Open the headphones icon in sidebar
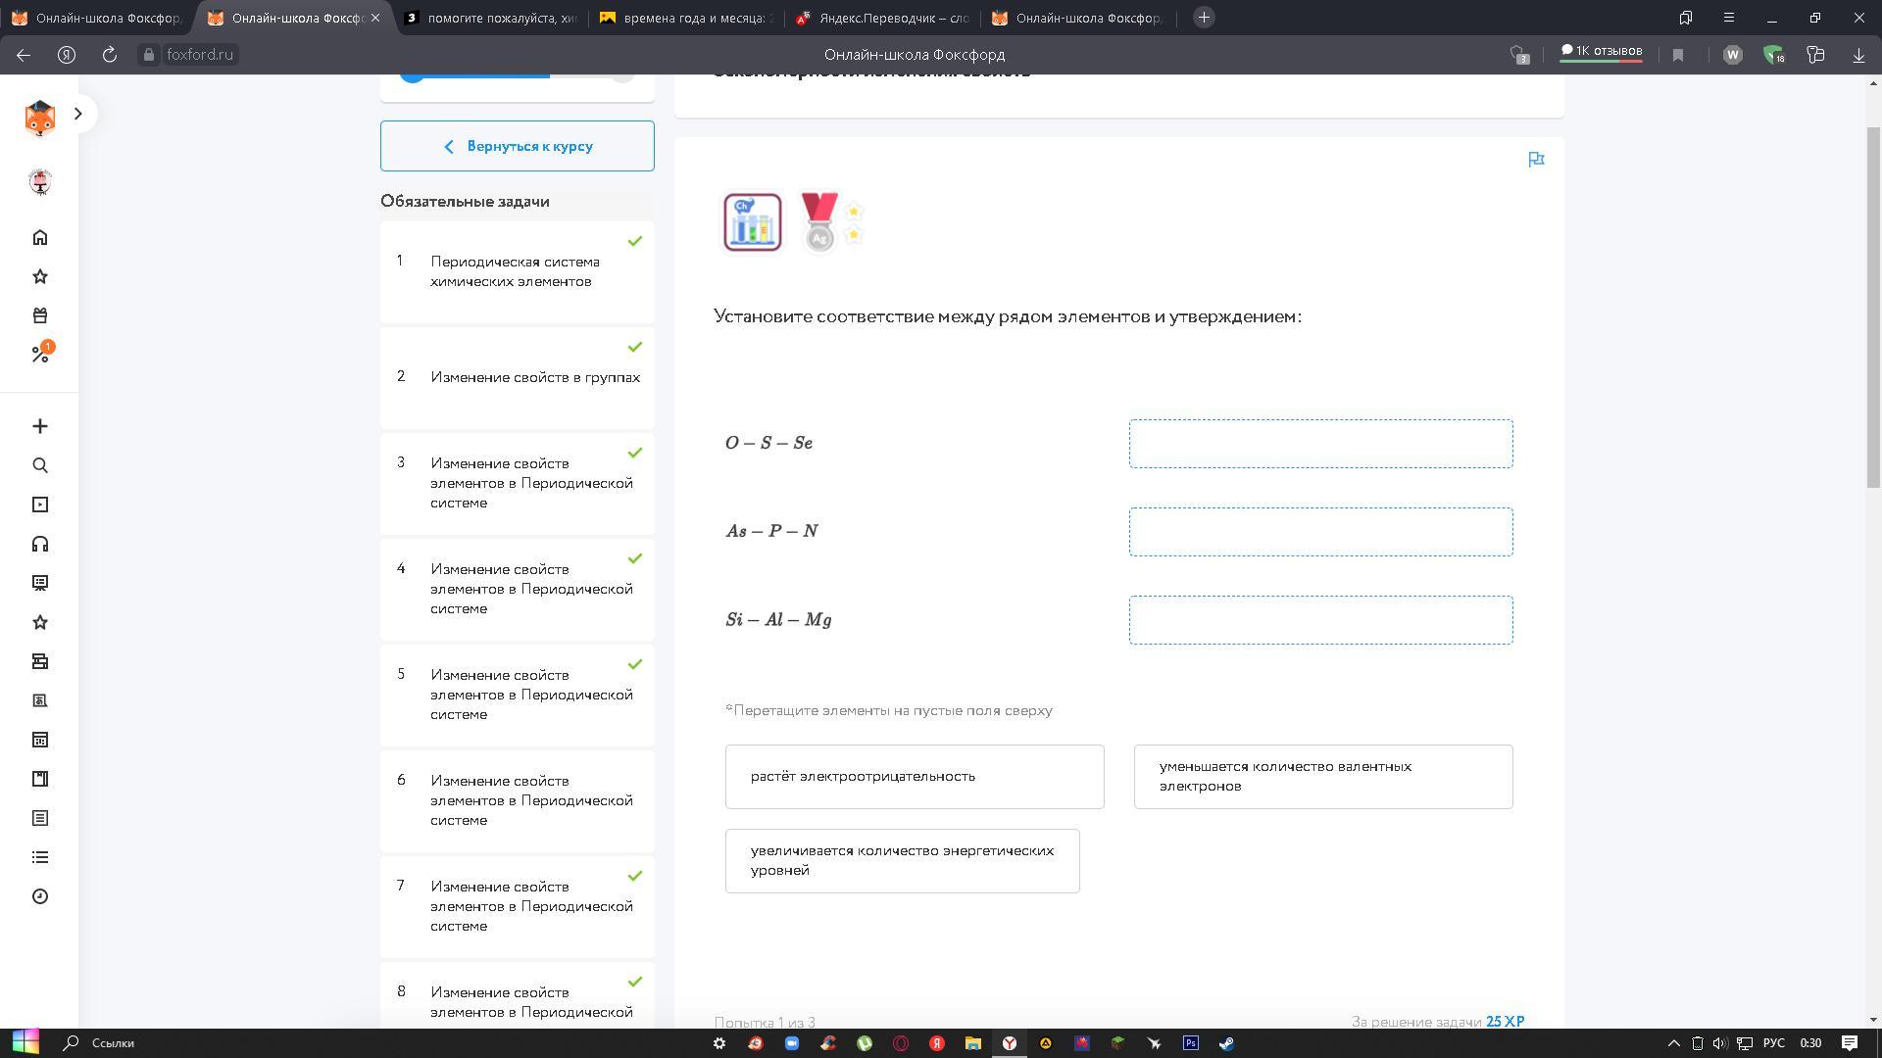The width and height of the screenshot is (1882, 1058). click(40, 544)
